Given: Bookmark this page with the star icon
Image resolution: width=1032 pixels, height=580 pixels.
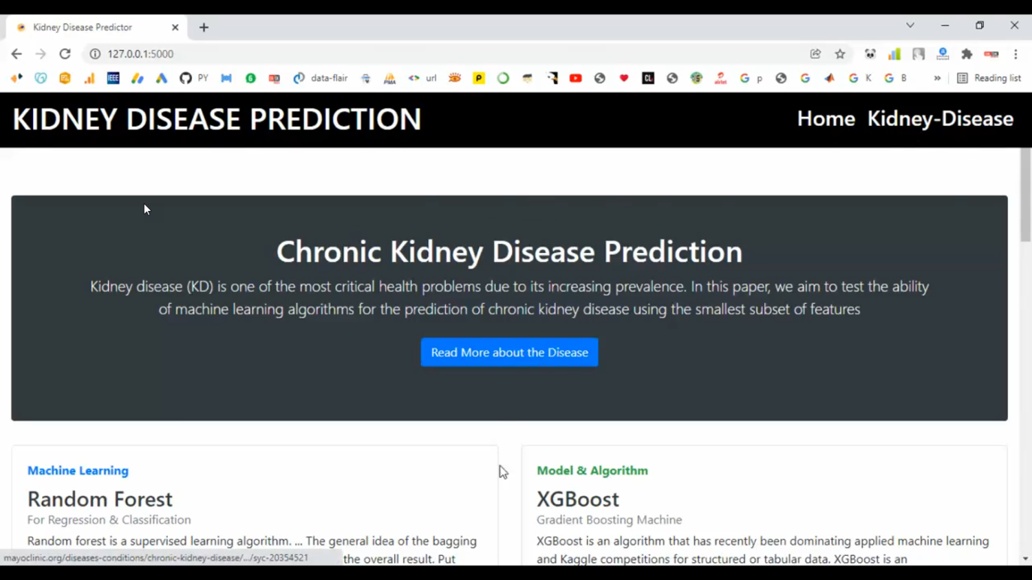Looking at the screenshot, I should click(840, 54).
